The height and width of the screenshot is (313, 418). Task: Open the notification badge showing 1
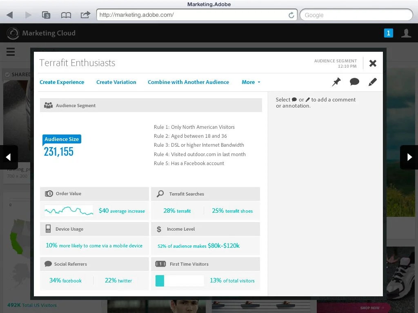pyautogui.click(x=389, y=33)
